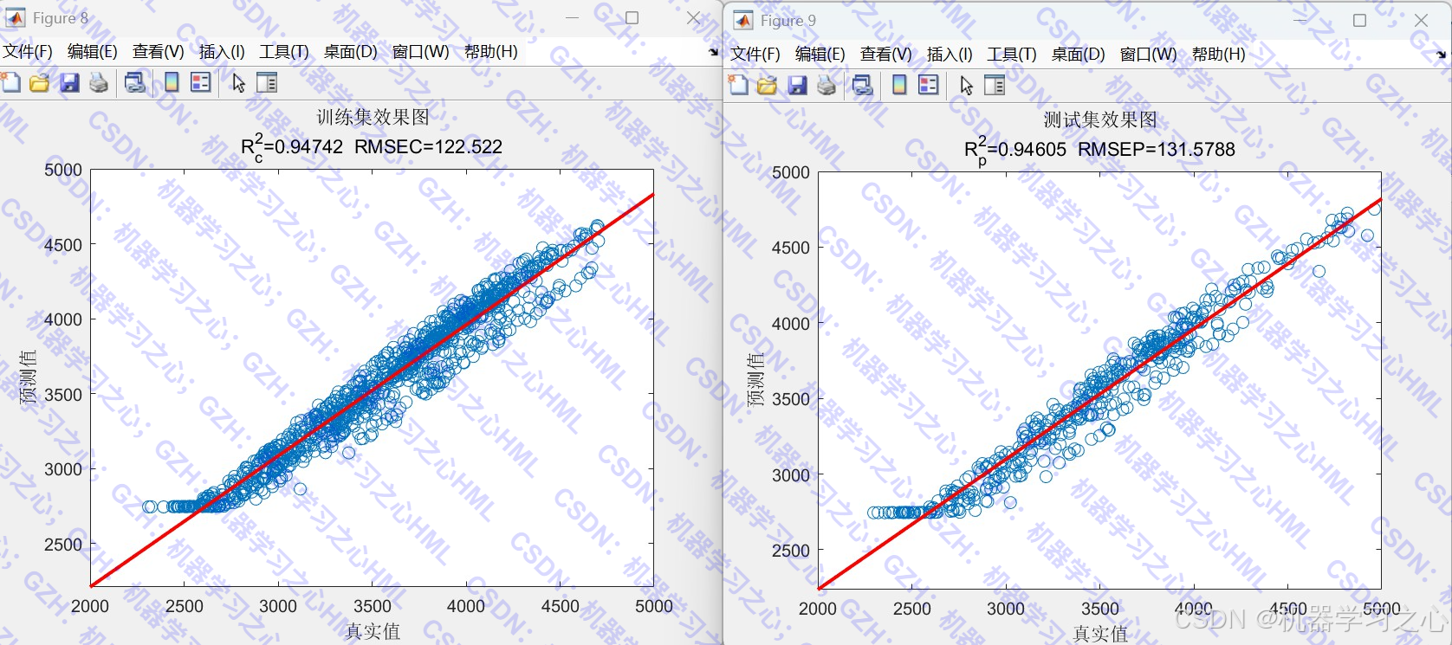Screen dimensions: 1452x645
Task: Save figure icon in Figure 8 toolbar
Action: (69, 83)
